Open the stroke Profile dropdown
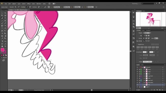 [153, 62]
